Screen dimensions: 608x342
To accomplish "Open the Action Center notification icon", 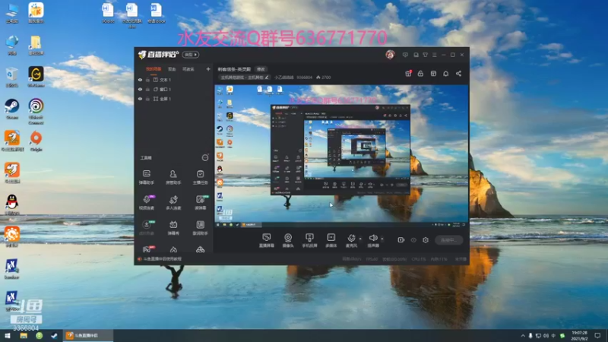I will (x=597, y=336).
